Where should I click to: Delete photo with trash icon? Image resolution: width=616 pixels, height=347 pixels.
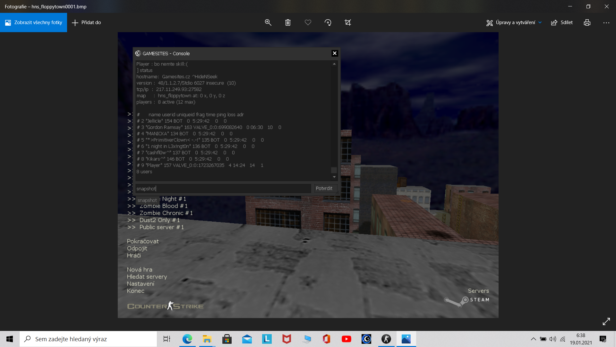[288, 22]
